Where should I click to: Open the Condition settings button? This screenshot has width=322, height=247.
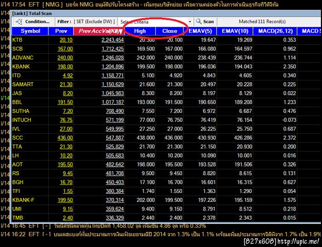[x=33, y=21]
